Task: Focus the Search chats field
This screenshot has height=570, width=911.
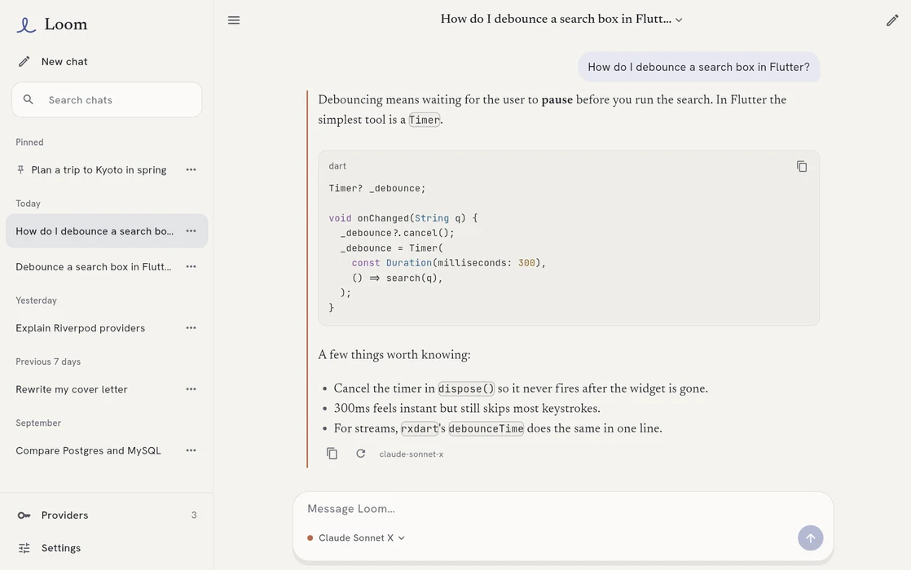Action: pyautogui.click(x=107, y=100)
